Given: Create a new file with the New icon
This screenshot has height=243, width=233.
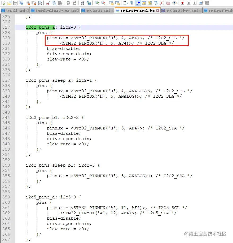Looking at the screenshot, I should click(x=3, y=3).
